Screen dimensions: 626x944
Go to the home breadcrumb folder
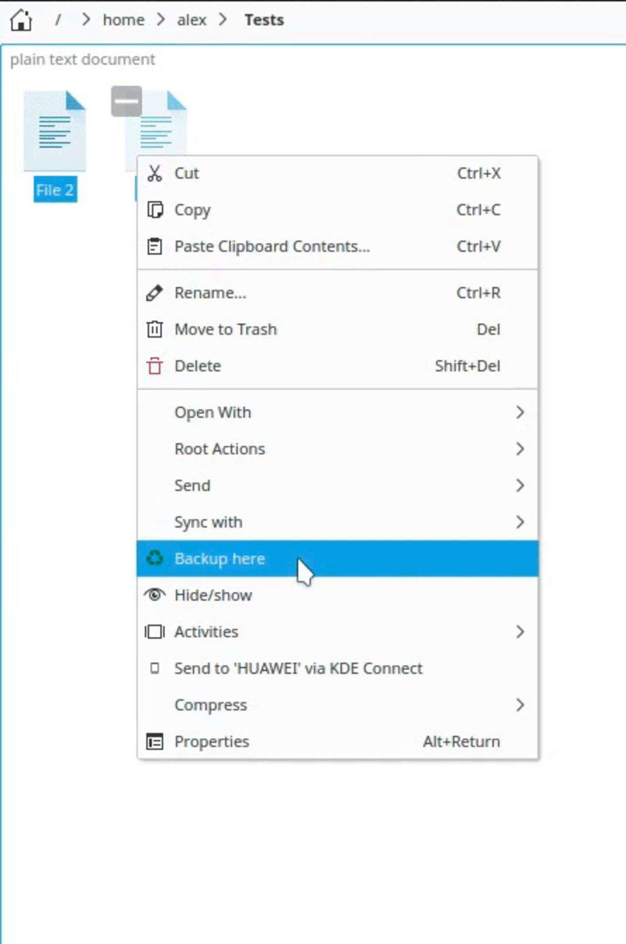click(x=123, y=20)
